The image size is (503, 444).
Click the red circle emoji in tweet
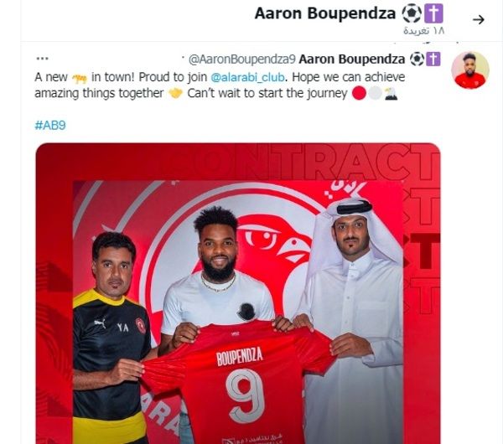(x=359, y=94)
